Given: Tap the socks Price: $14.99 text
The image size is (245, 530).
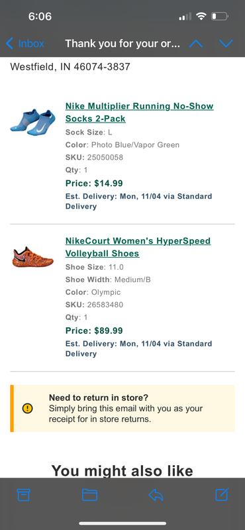Looking at the screenshot, I should (94, 184).
